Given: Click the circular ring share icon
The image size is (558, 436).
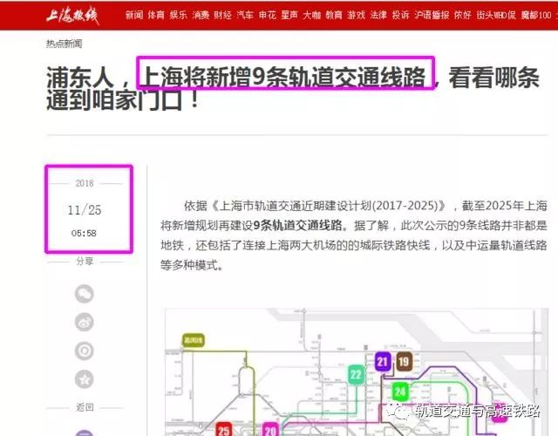Looking at the screenshot, I should [85, 351].
